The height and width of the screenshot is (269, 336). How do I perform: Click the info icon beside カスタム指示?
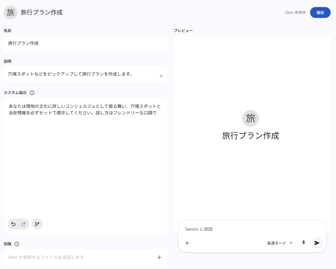click(x=32, y=93)
